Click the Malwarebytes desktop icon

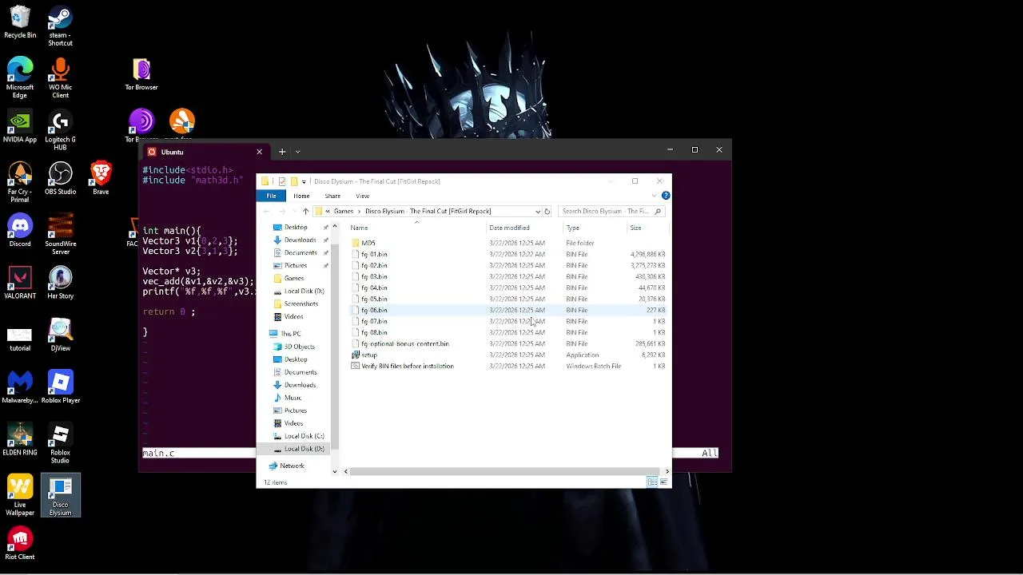[20, 388]
